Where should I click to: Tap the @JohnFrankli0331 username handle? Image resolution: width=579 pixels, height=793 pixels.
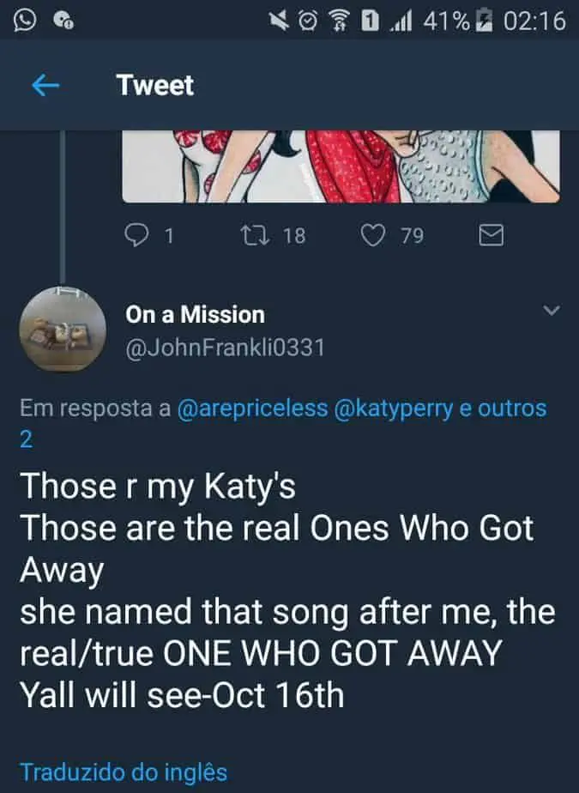[225, 348]
